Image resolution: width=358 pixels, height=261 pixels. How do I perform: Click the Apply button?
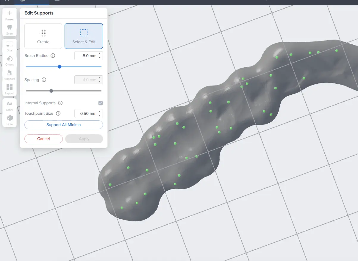(x=84, y=139)
